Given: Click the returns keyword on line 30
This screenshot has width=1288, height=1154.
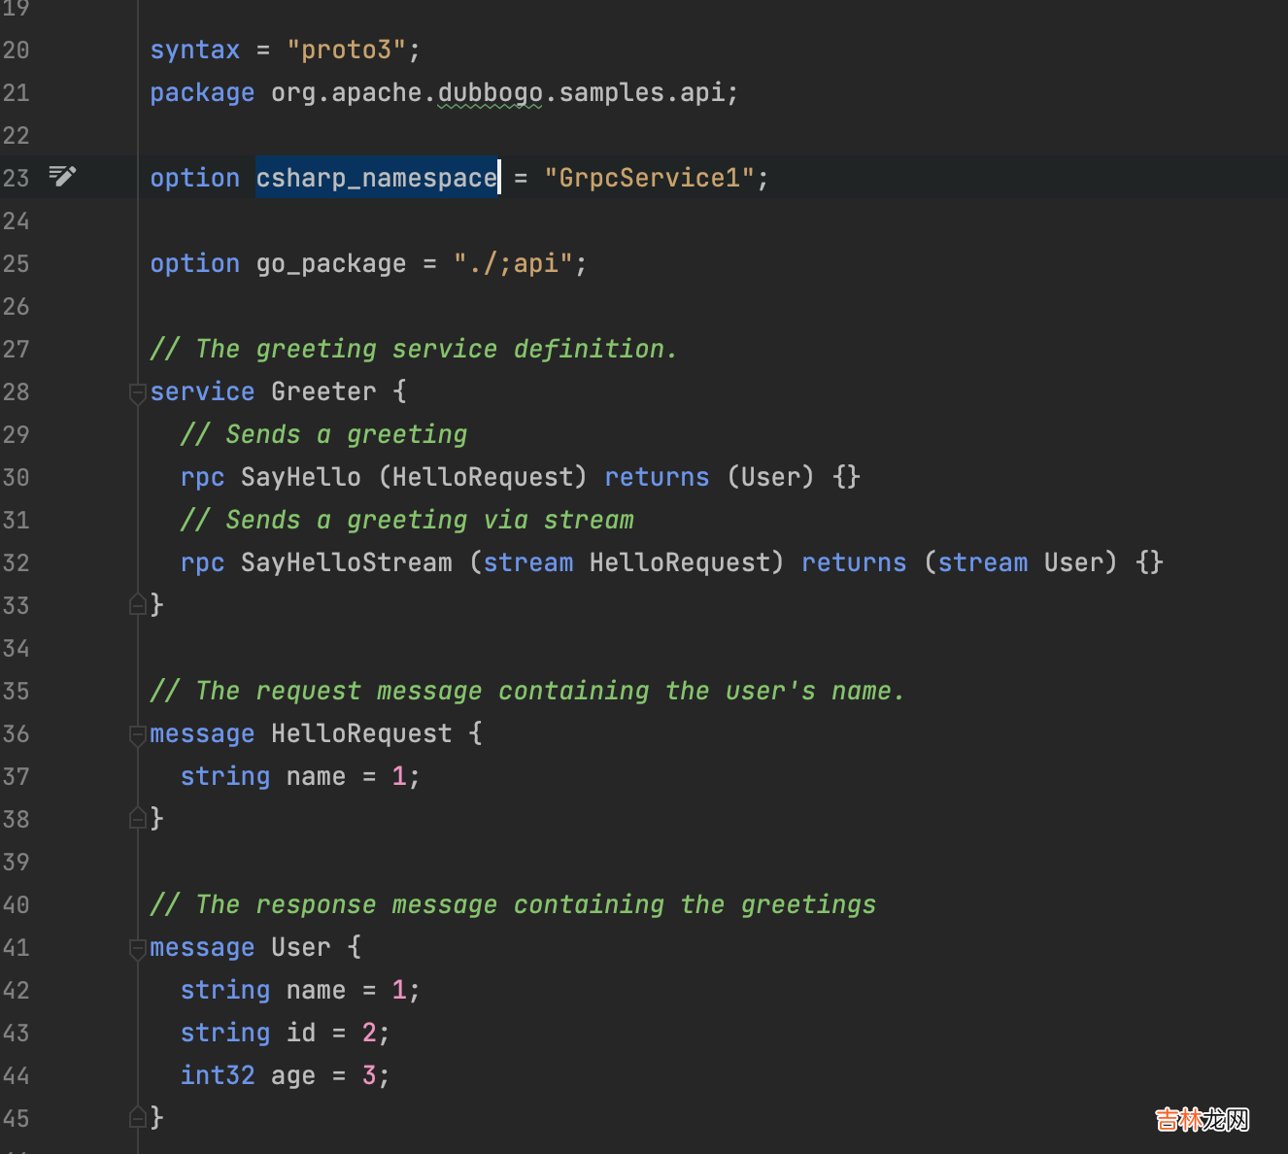Looking at the screenshot, I should (x=657, y=477).
